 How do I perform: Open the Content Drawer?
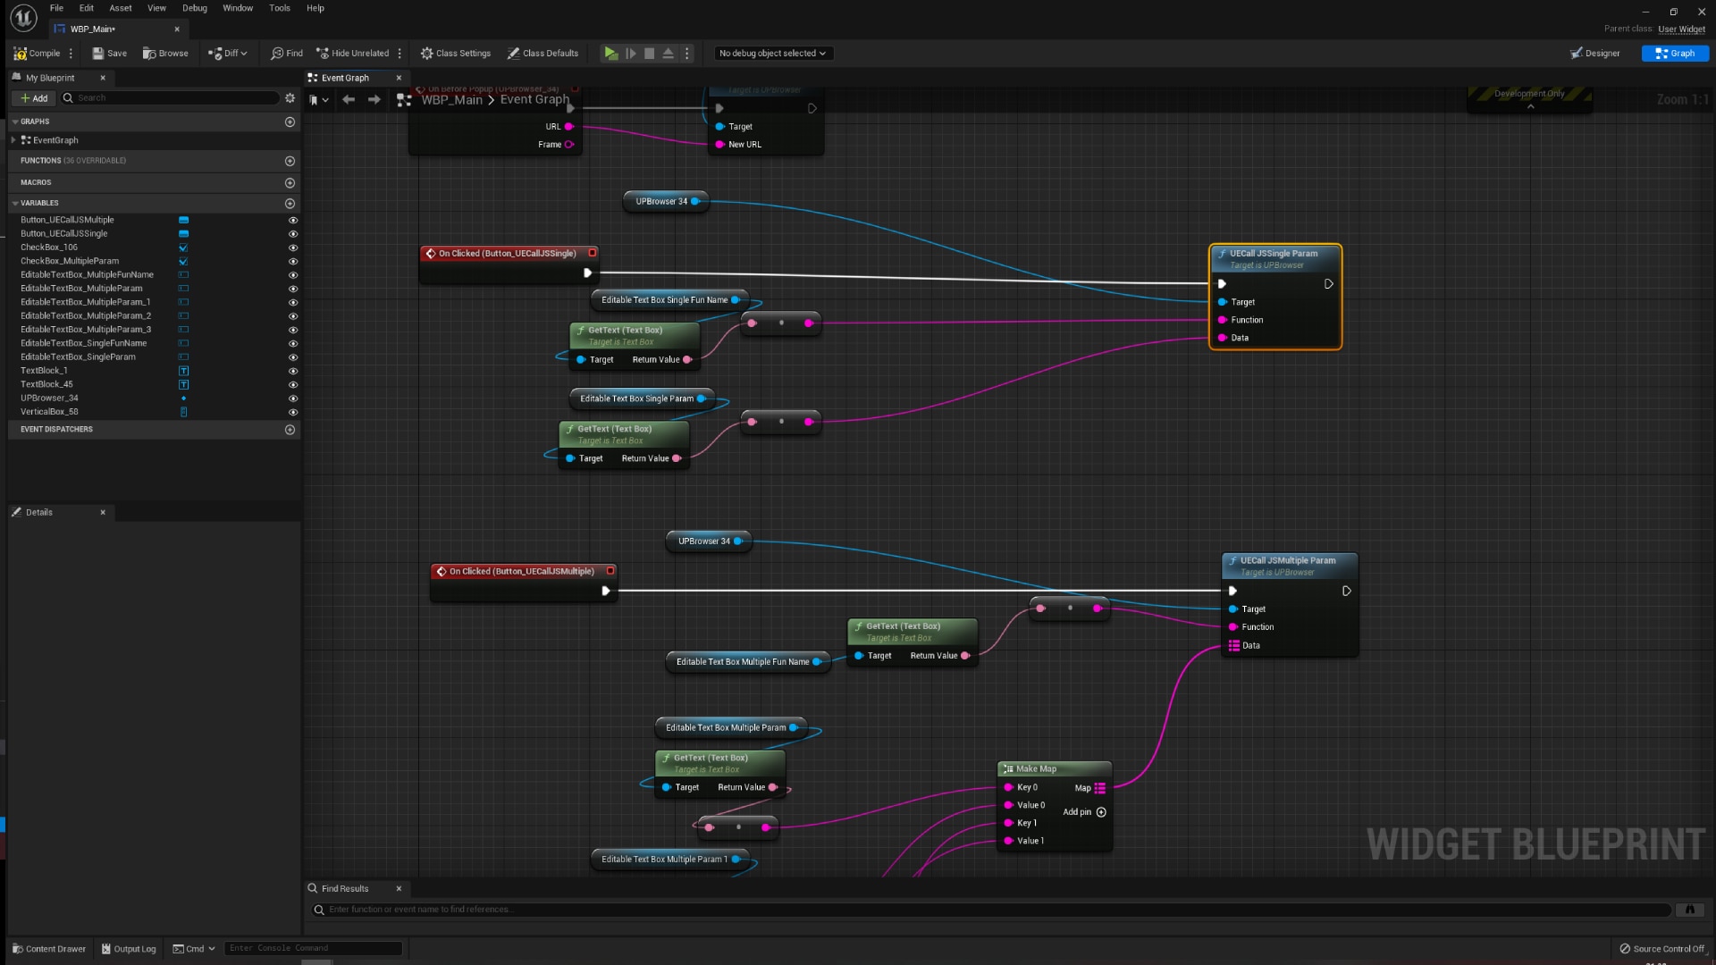click(x=49, y=949)
